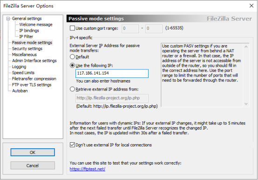
Task: Click the IP field containing 117.186.141.154
Action: click(112, 73)
